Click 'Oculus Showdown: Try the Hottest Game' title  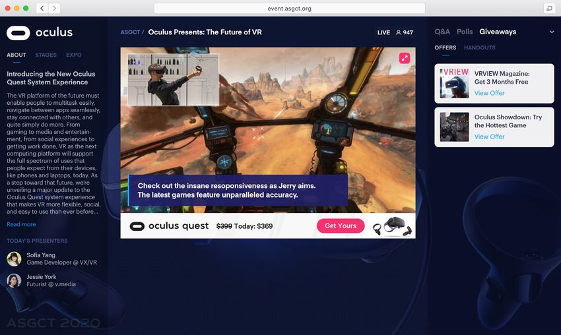(x=508, y=121)
